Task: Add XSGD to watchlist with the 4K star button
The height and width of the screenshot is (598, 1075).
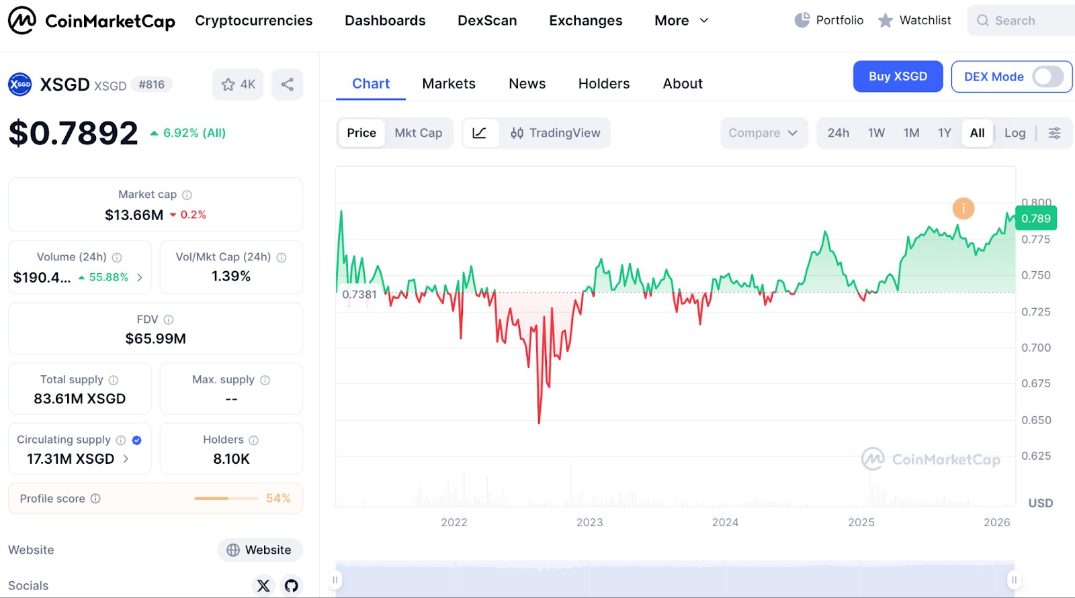Action: 238,85
